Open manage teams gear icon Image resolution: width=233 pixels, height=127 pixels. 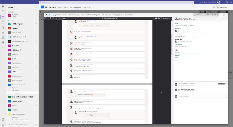pyautogui.click(x=36, y=125)
